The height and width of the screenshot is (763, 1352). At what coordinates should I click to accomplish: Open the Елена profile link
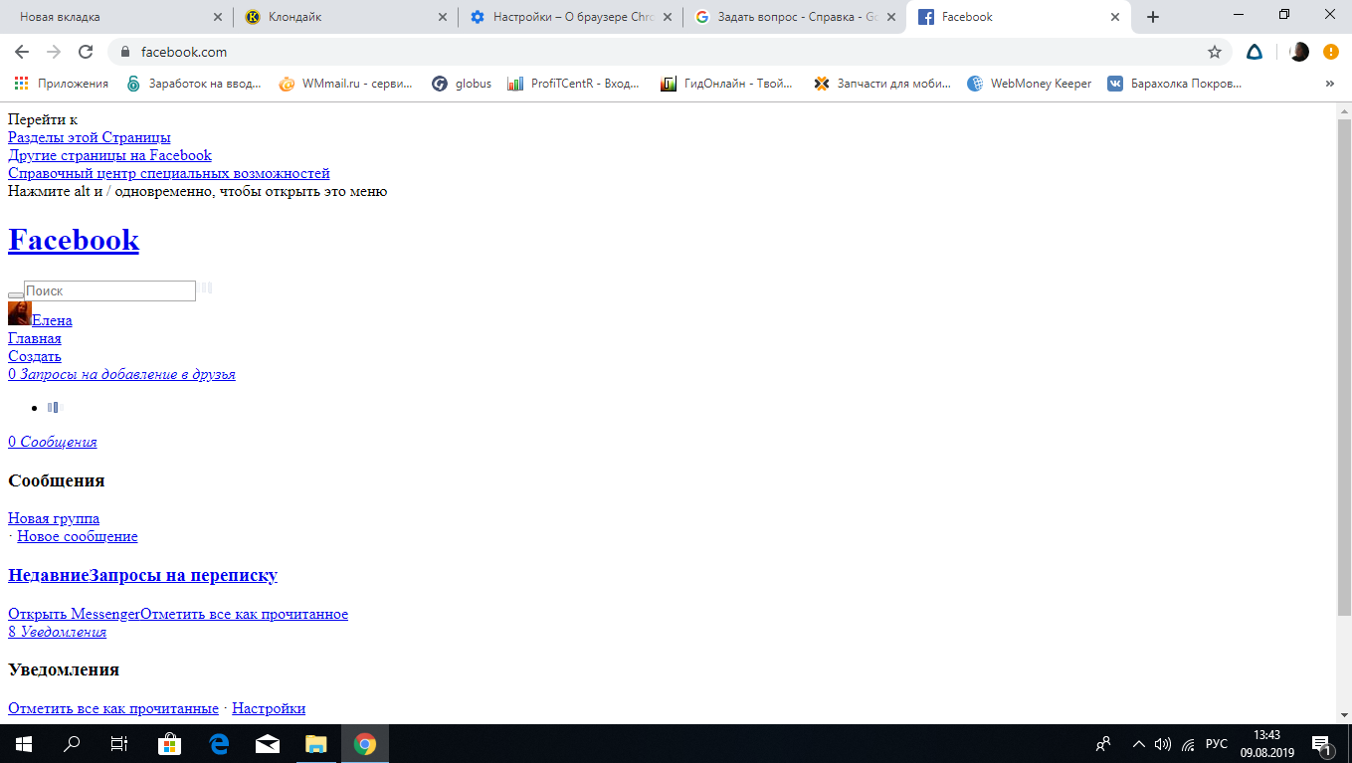point(52,320)
